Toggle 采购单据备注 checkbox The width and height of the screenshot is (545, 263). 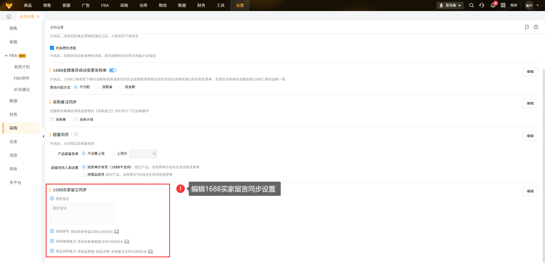coord(52,241)
